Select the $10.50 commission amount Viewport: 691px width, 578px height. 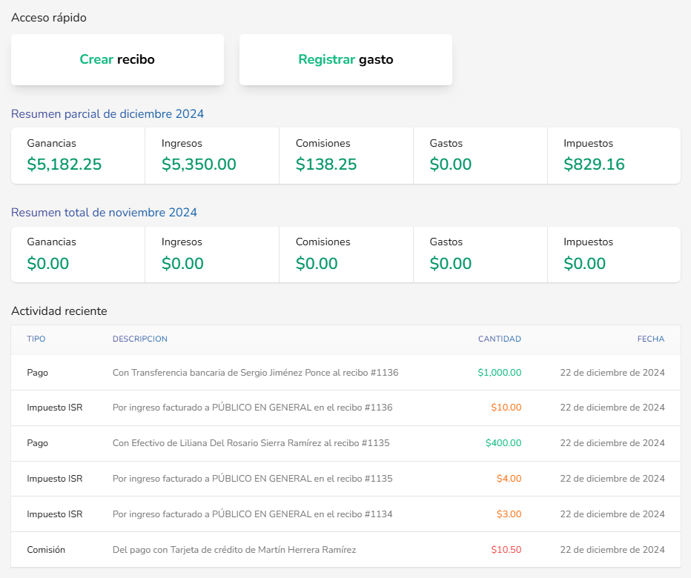(x=506, y=550)
